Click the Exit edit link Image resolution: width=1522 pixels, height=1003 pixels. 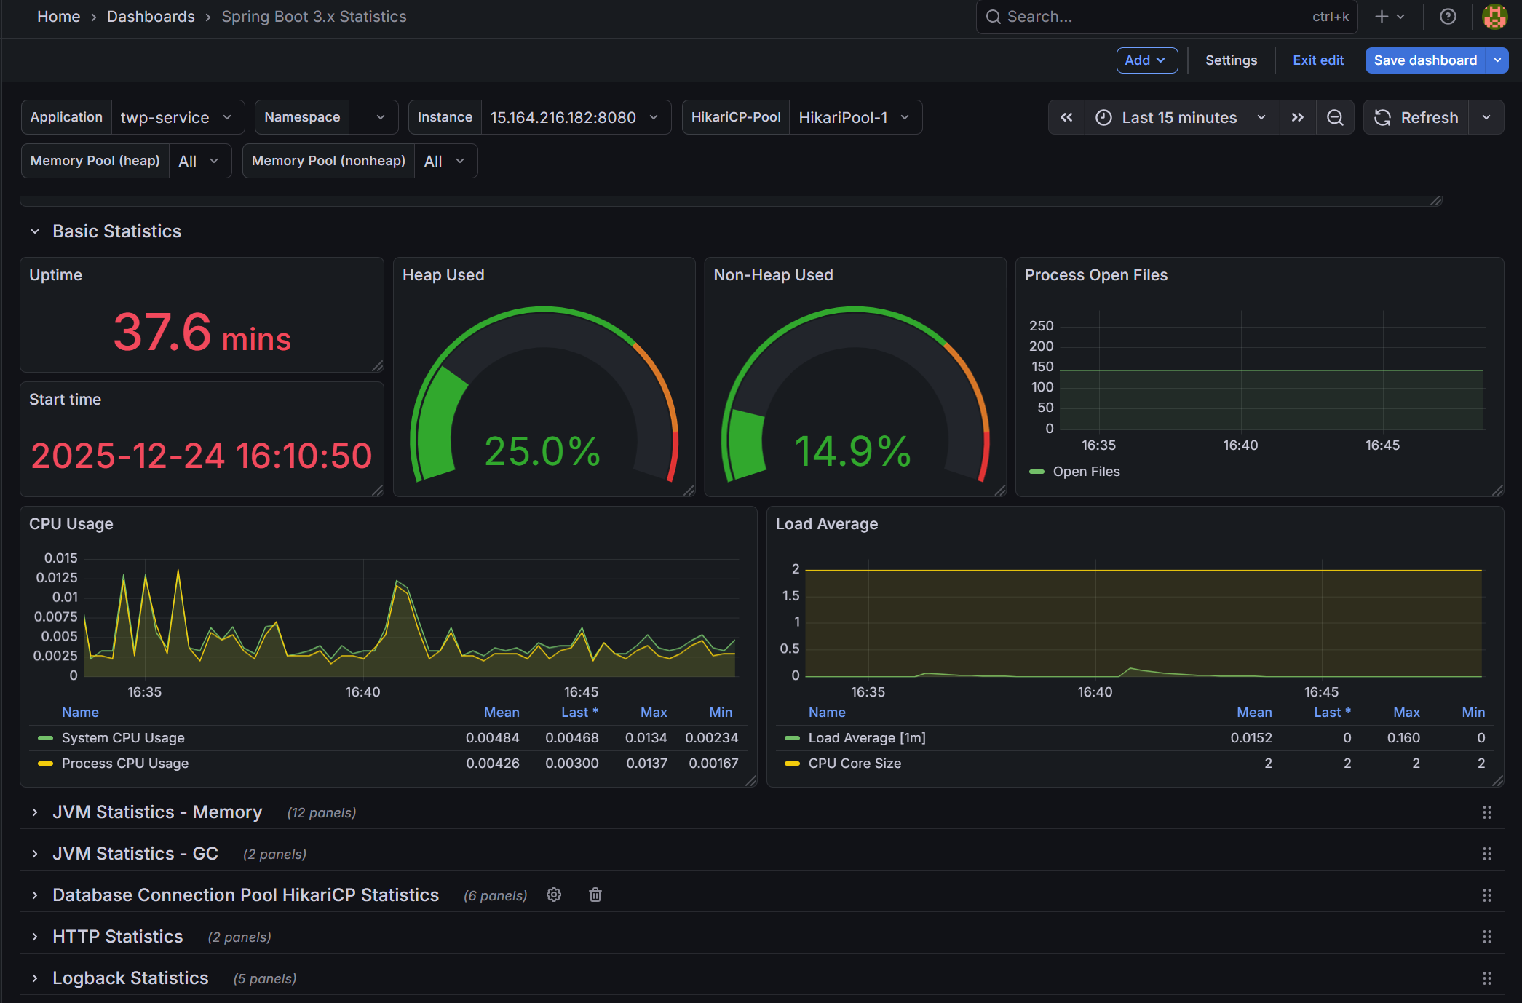1317,60
